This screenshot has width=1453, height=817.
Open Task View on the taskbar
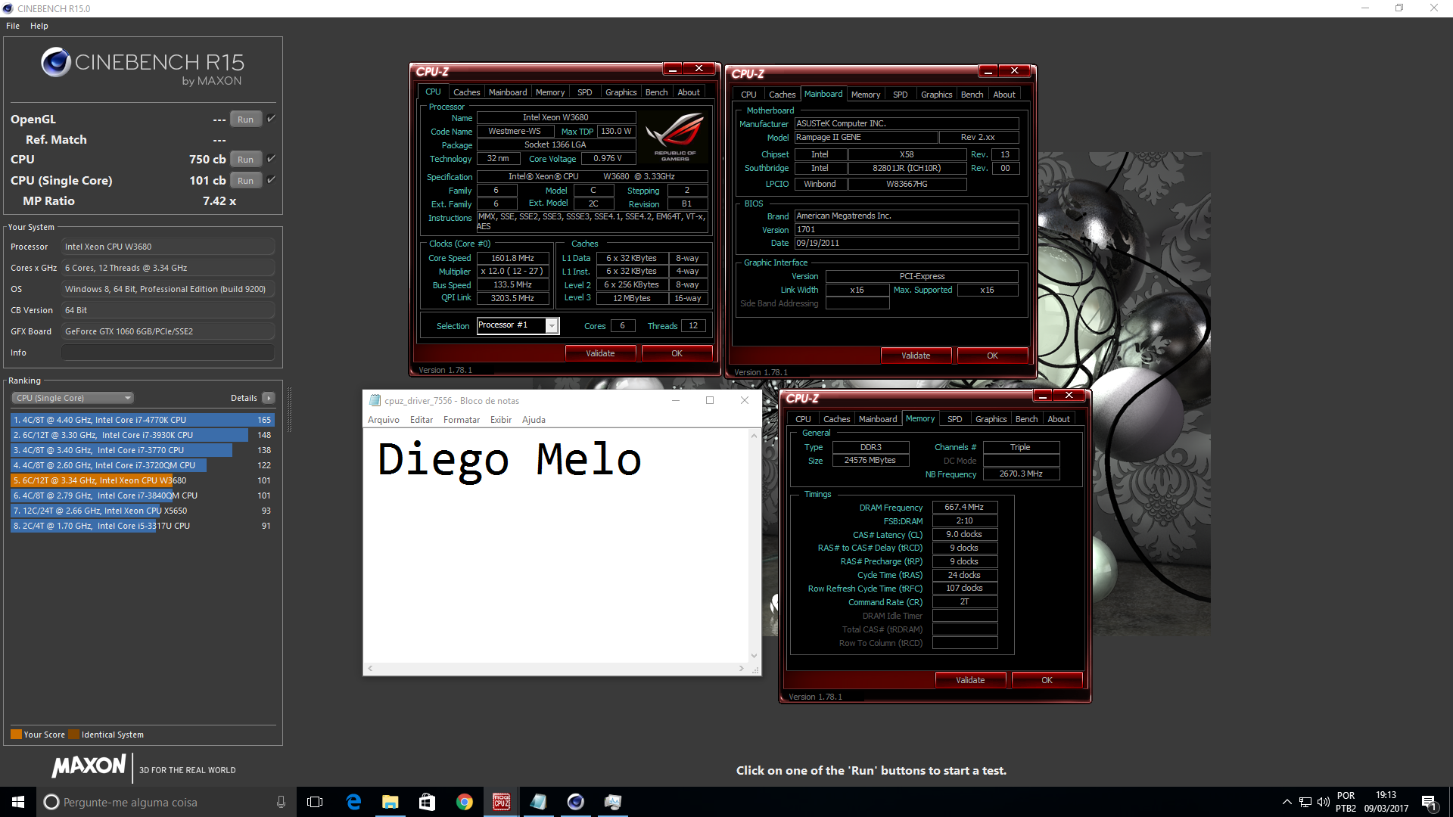tap(315, 802)
